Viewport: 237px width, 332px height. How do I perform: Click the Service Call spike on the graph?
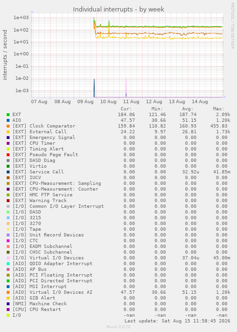[x=94, y=88]
